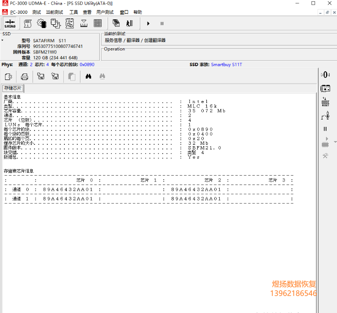Click the SATA0 port selector icon
Viewport: 337px width, 313px height.
click(x=10, y=23)
